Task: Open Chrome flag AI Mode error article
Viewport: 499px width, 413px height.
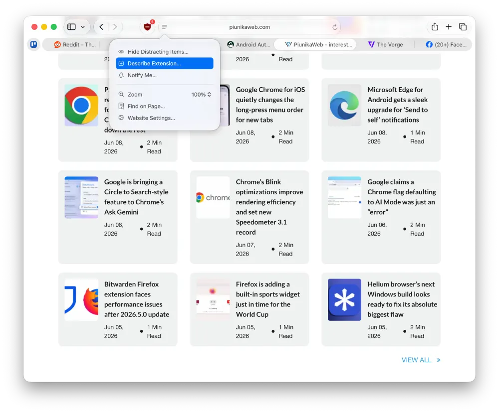Action: (x=402, y=197)
